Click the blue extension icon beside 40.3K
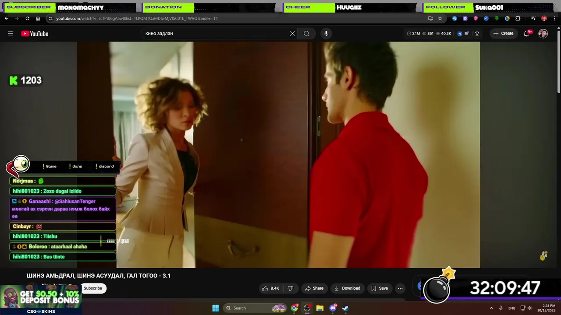561x315 pixels. (459, 34)
